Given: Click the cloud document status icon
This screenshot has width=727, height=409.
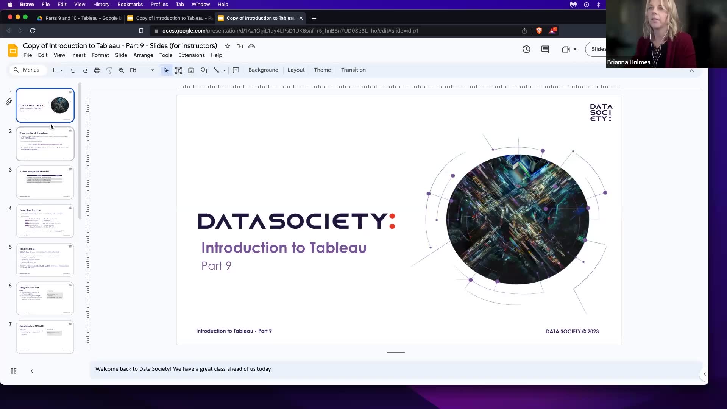Looking at the screenshot, I should (x=252, y=46).
